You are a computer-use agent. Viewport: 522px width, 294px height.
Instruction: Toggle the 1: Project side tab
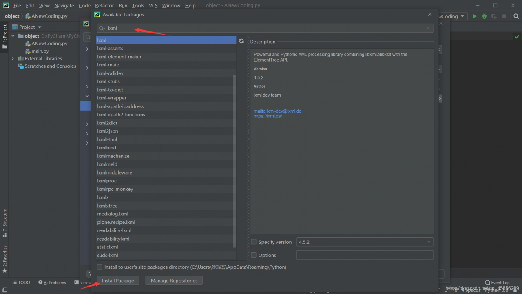[5, 36]
